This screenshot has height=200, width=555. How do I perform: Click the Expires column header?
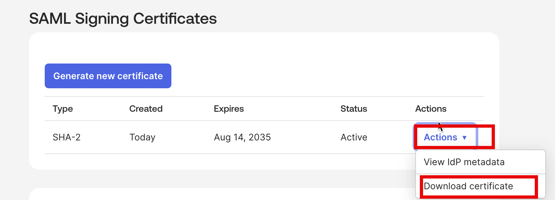(229, 109)
